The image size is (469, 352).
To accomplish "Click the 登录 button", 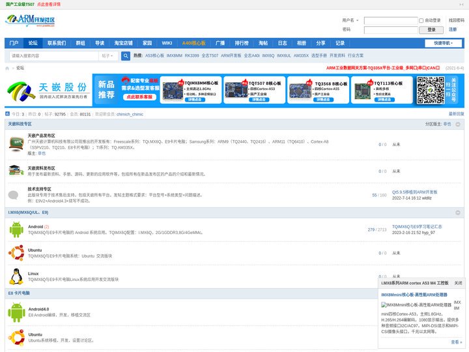I will pyautogui.click(x=431, y=30).
